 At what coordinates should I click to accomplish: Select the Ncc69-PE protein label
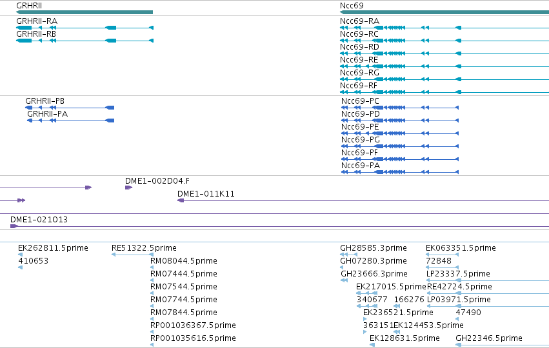(x=360, y=127)
